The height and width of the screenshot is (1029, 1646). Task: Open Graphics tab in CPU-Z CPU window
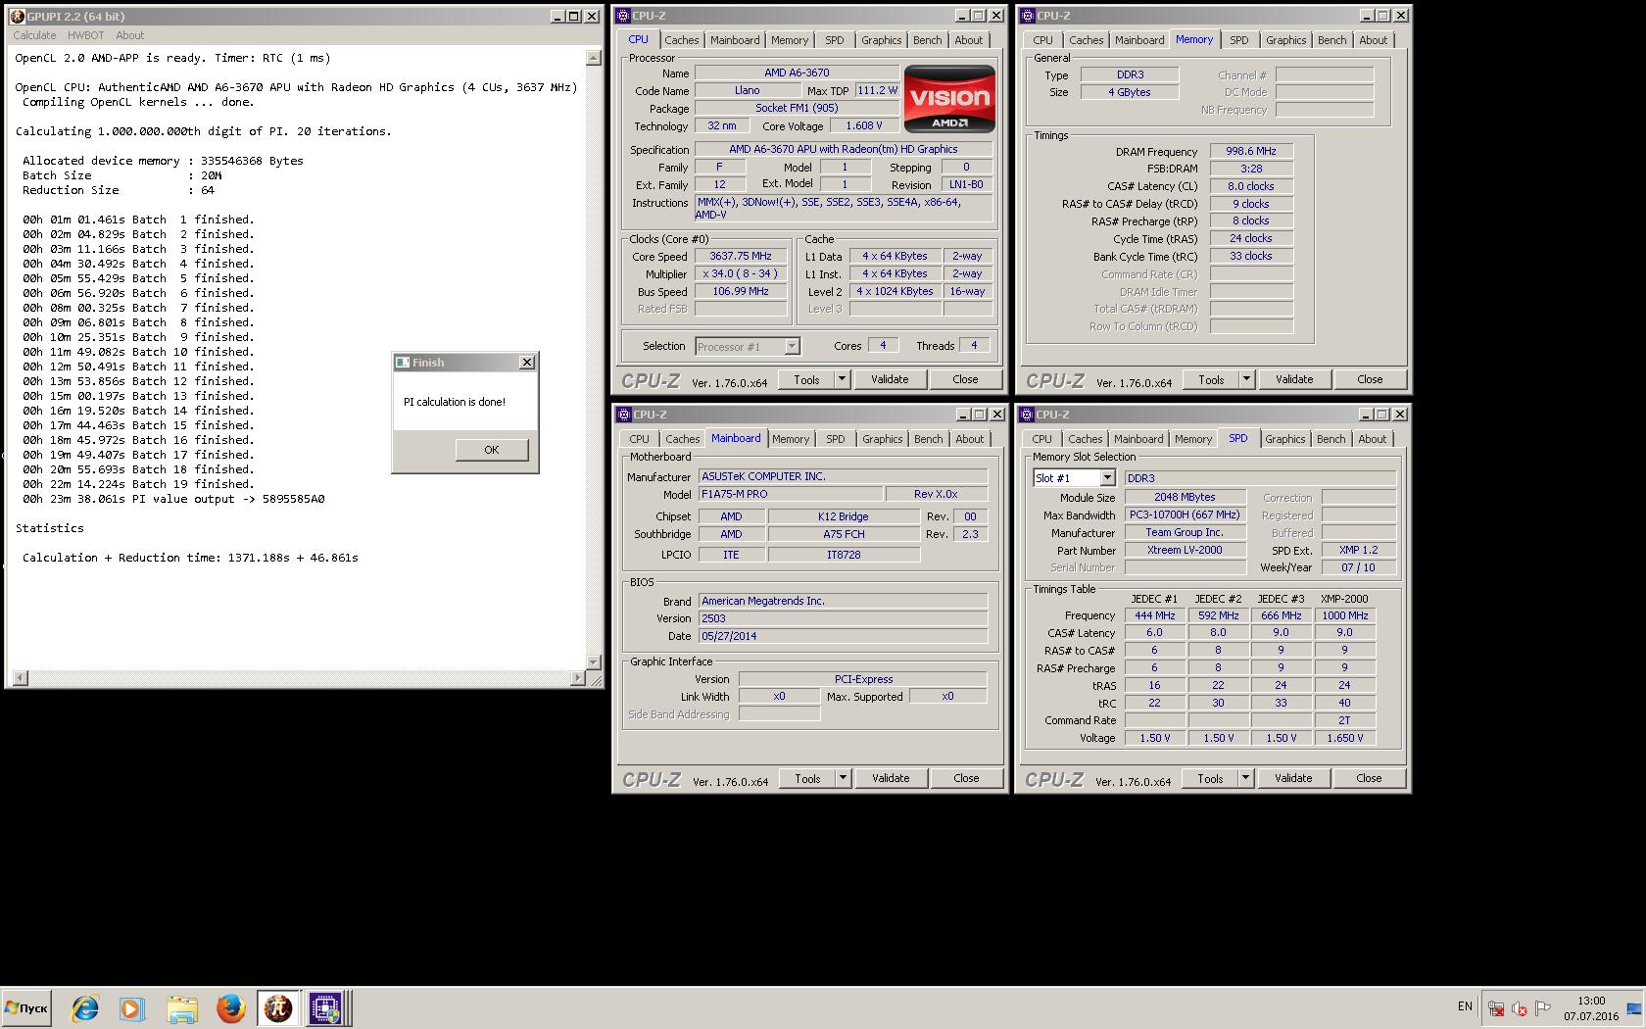[x=881, y=40]
